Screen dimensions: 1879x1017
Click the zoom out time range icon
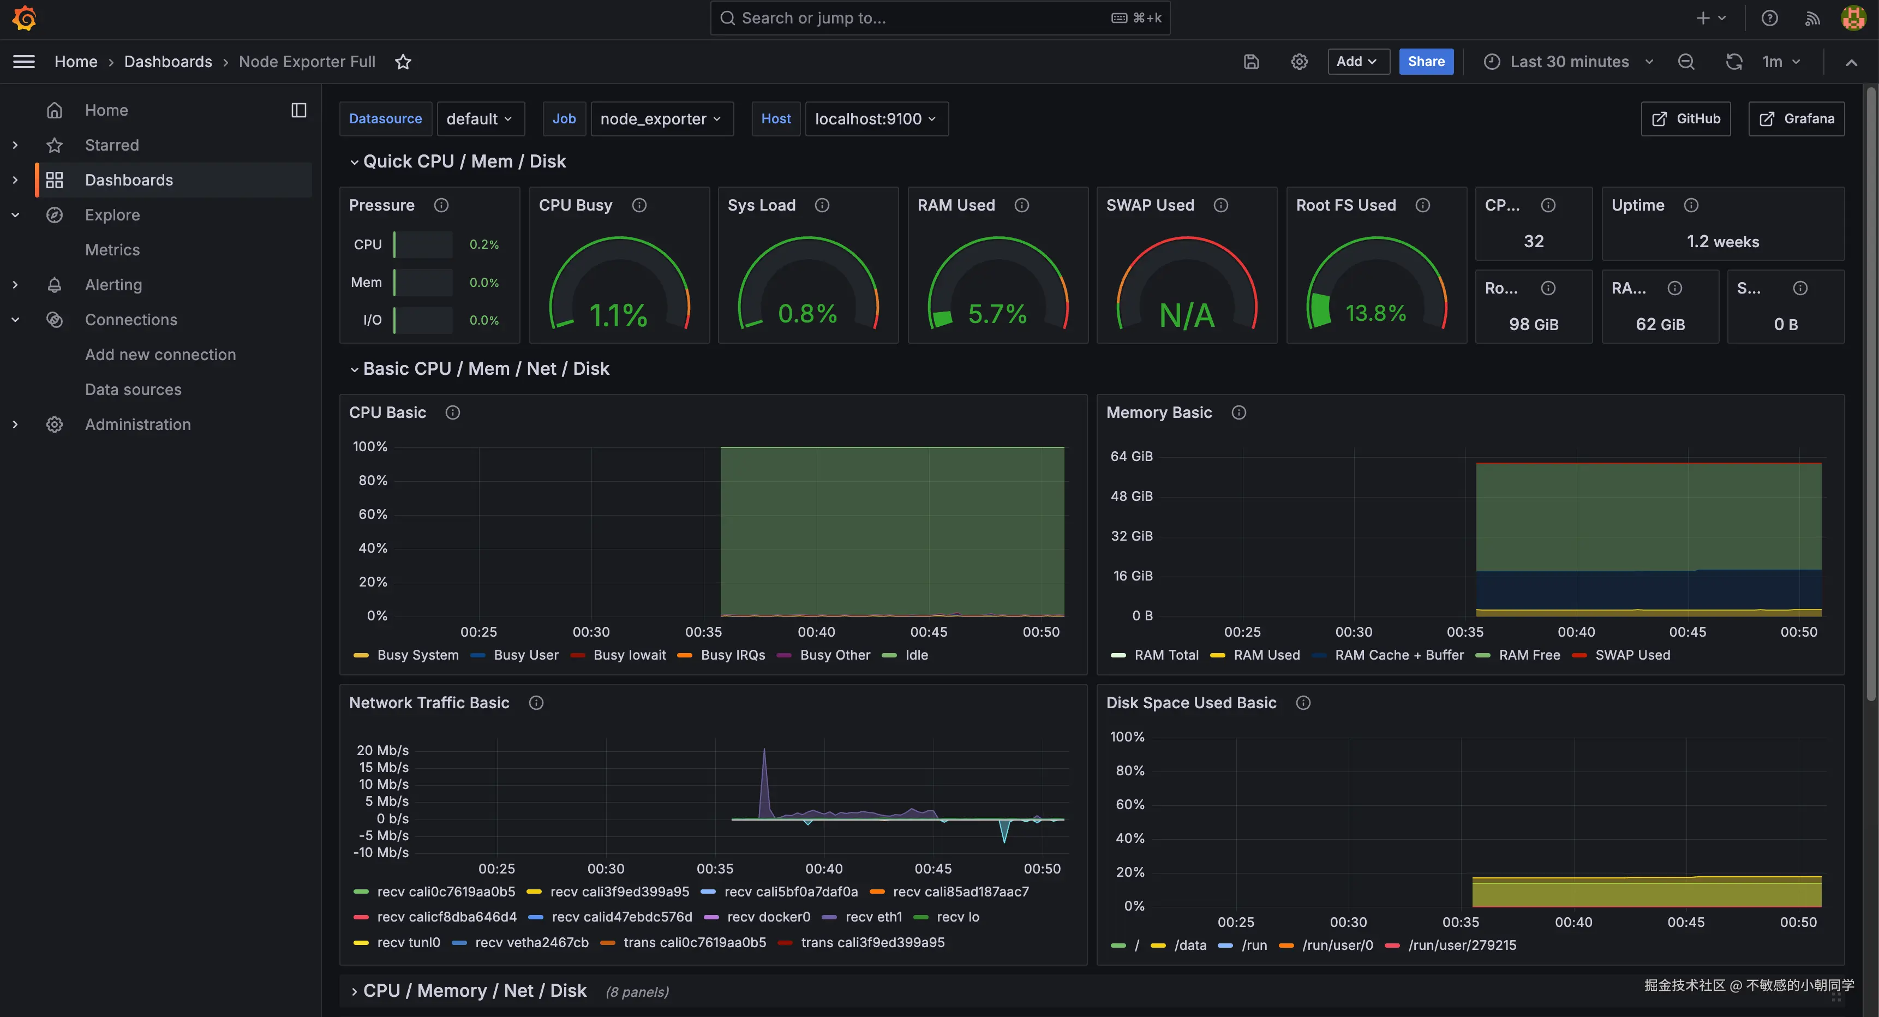tap(1686, 62)
